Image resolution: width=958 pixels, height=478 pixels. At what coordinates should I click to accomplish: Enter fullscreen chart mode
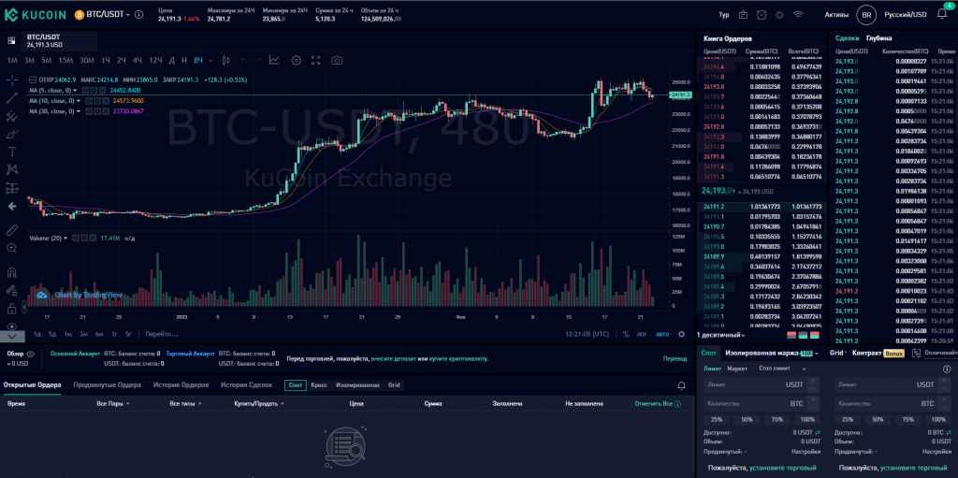pos(316,60)
